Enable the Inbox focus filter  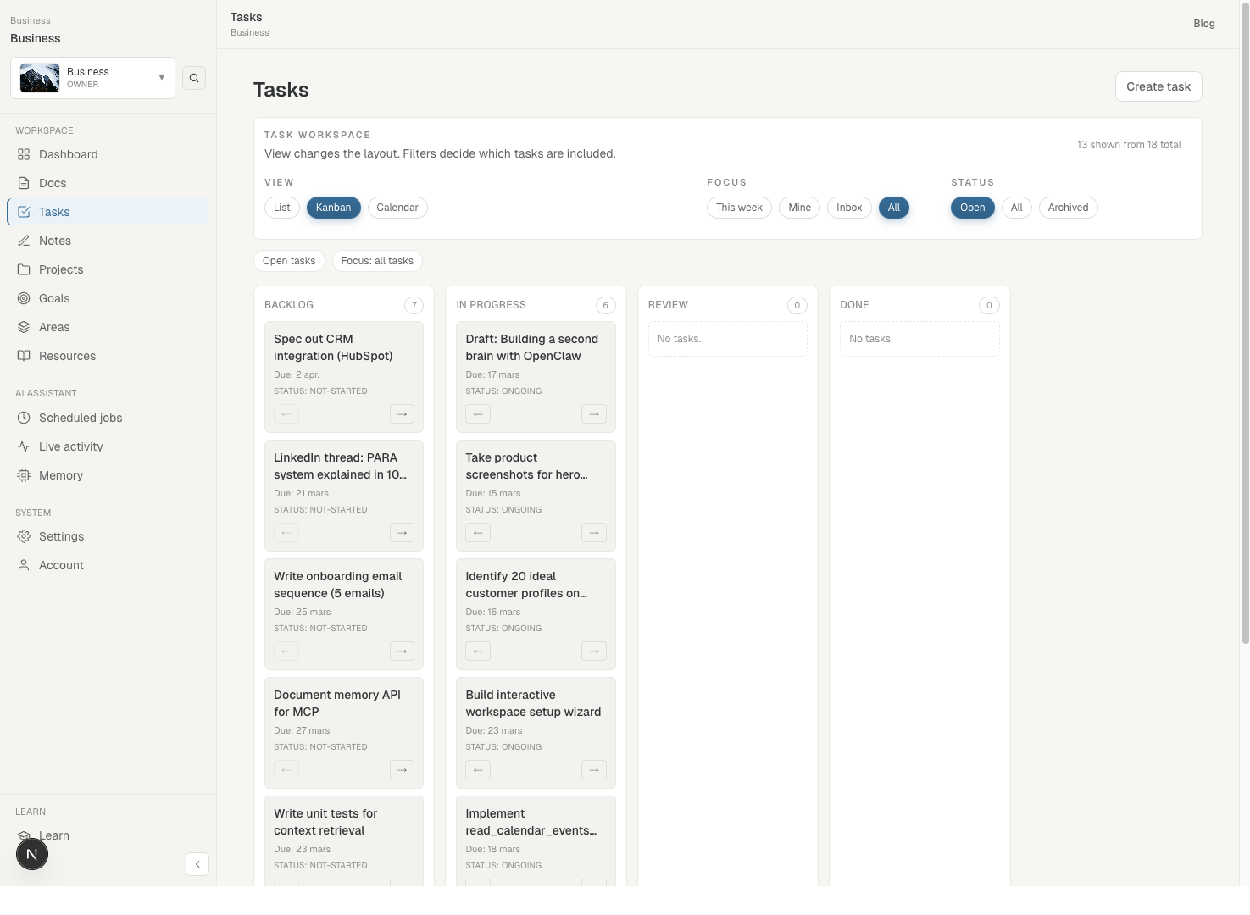(x=848, y=208)
